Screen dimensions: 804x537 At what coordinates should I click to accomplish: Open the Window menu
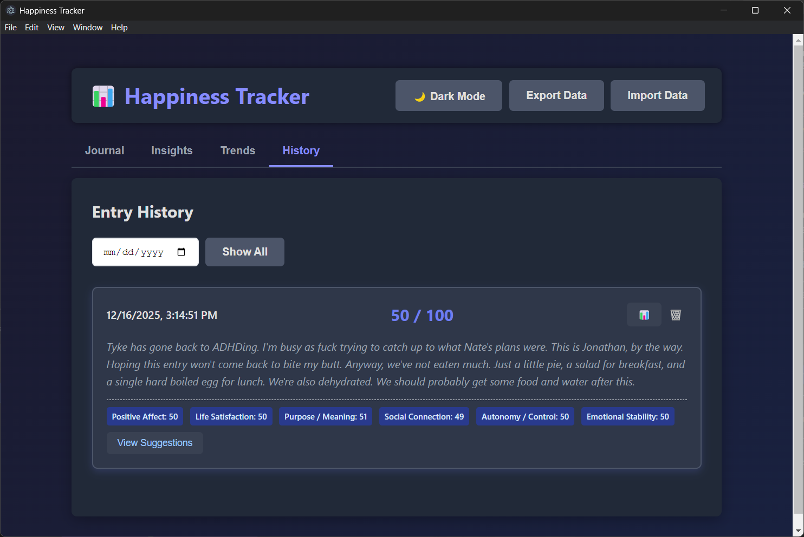[88, 28]
